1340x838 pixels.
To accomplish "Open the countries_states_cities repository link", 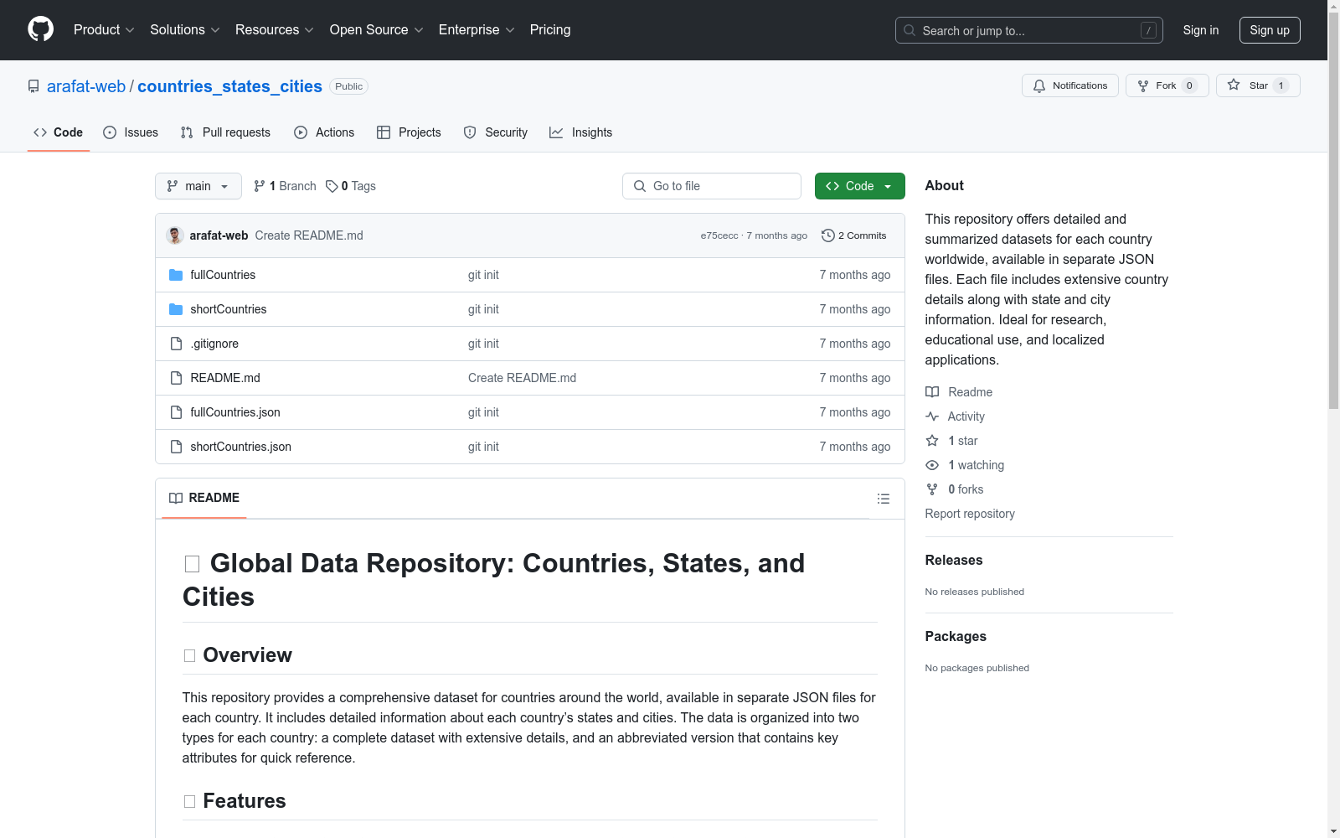I will coord(229,86).
